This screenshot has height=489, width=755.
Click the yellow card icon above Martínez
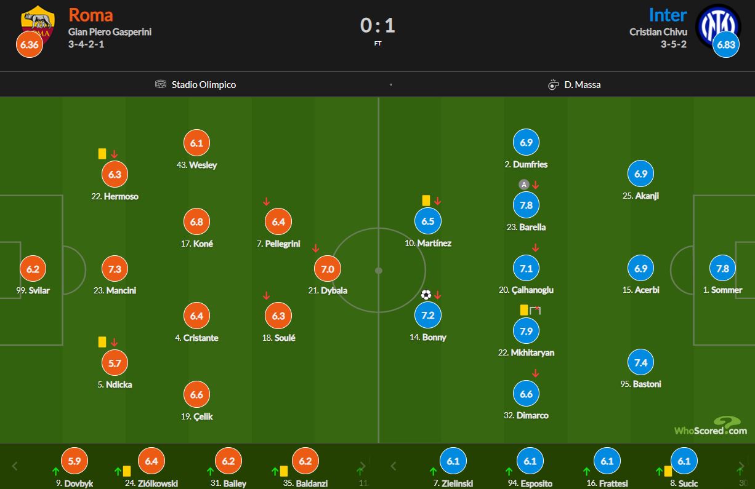[x=426, y=201]
